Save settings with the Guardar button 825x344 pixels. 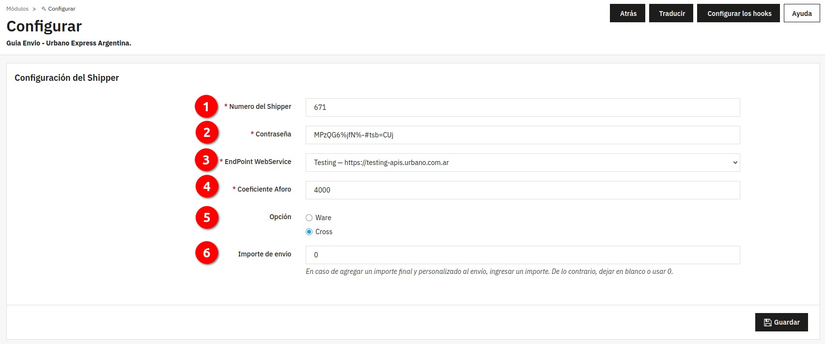click(781, 322)
